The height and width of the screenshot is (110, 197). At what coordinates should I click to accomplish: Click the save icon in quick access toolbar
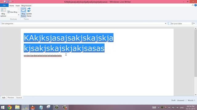coord(5,2)
